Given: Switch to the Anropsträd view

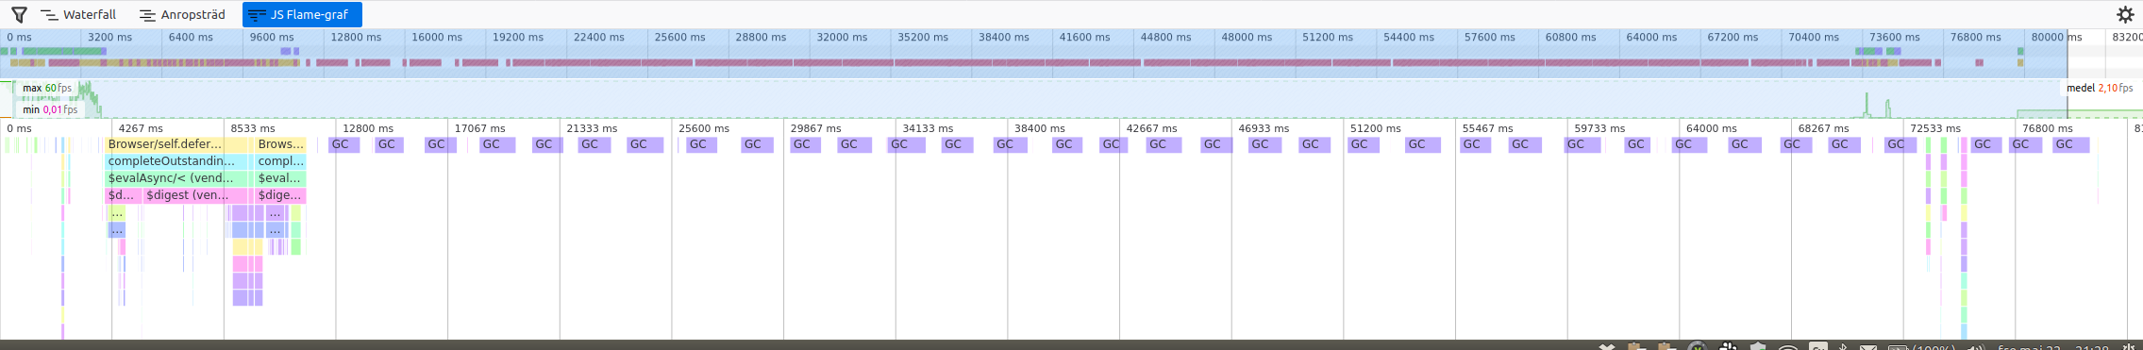Looking at the screenshot, I should coord(182,14).
